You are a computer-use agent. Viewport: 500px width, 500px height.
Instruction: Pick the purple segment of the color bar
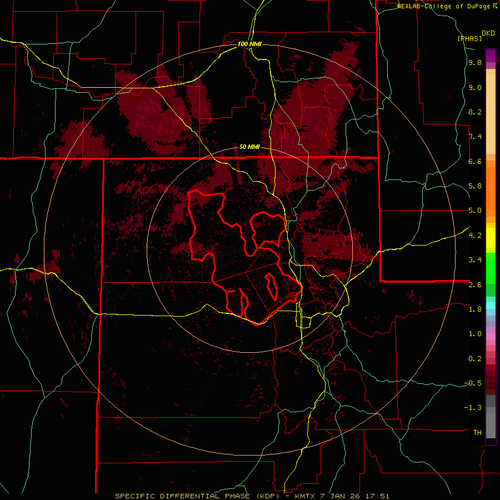(x=491, y=56)
